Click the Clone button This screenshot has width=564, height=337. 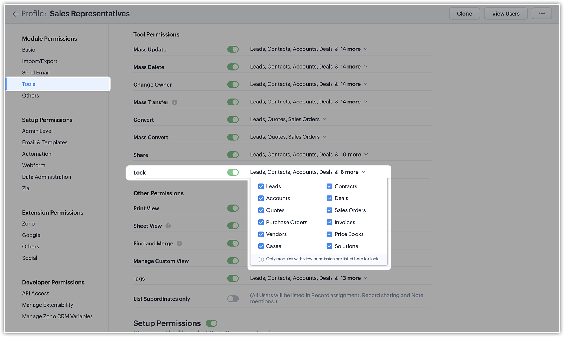(x=464, y=14)
